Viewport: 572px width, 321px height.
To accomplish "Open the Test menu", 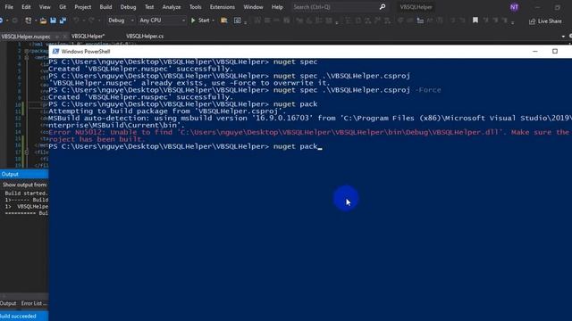I will tap(149, 7).
